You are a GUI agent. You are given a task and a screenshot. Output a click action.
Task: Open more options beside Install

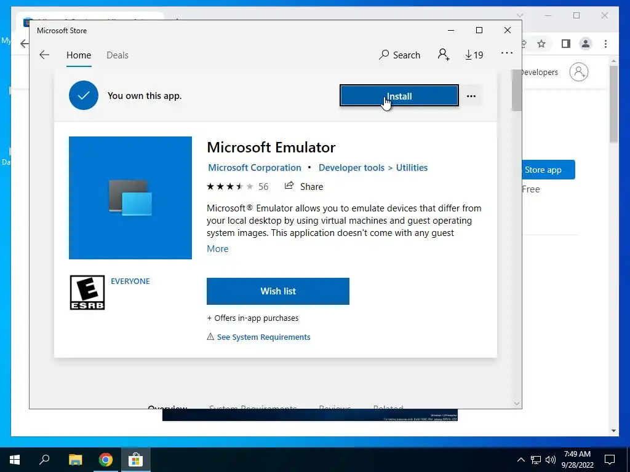[x=471, y=96]
